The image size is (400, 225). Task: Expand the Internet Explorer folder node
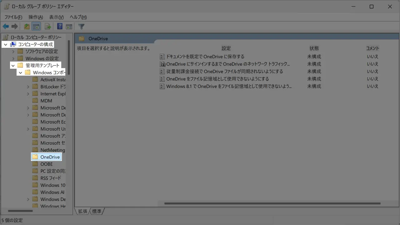point(28,94)
